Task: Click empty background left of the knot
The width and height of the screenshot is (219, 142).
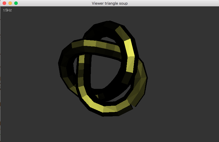Action: click(x=29, y=73)
